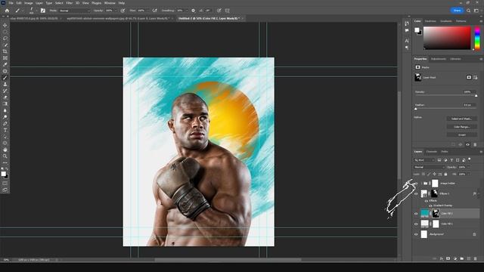Click the Share button
484x272 pixels.
457,11
